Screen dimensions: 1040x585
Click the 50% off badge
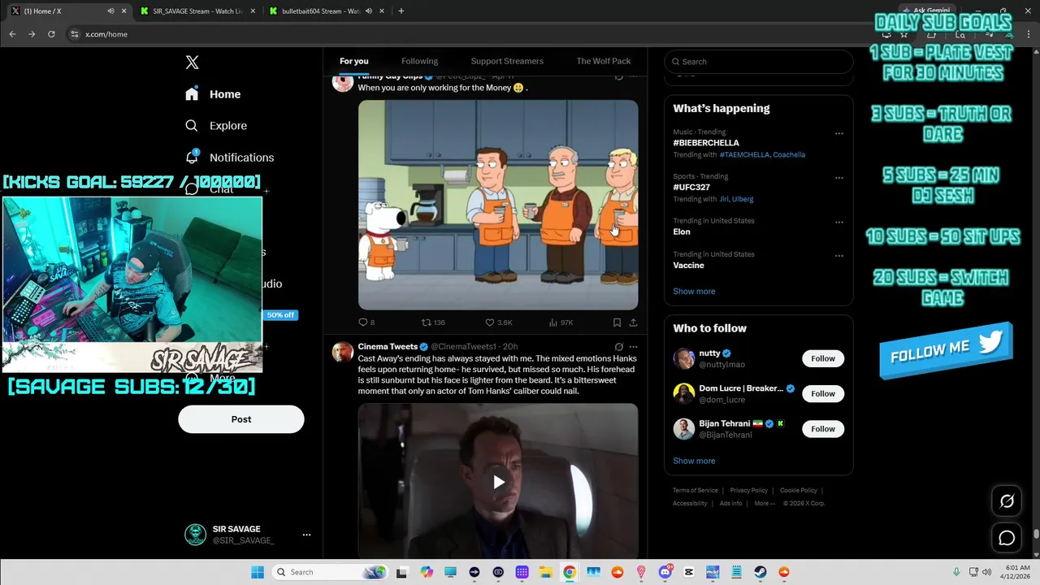pos(280,315)
